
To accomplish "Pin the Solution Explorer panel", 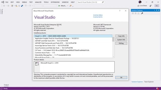I will [x=156, y=10].
